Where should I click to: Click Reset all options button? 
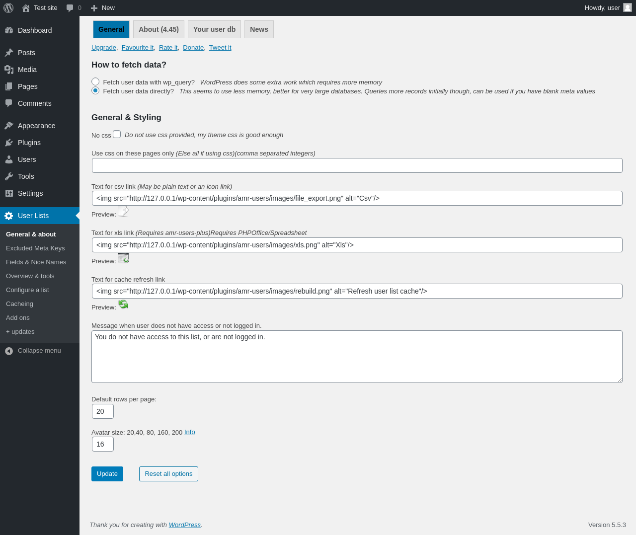tap(168, 474)
